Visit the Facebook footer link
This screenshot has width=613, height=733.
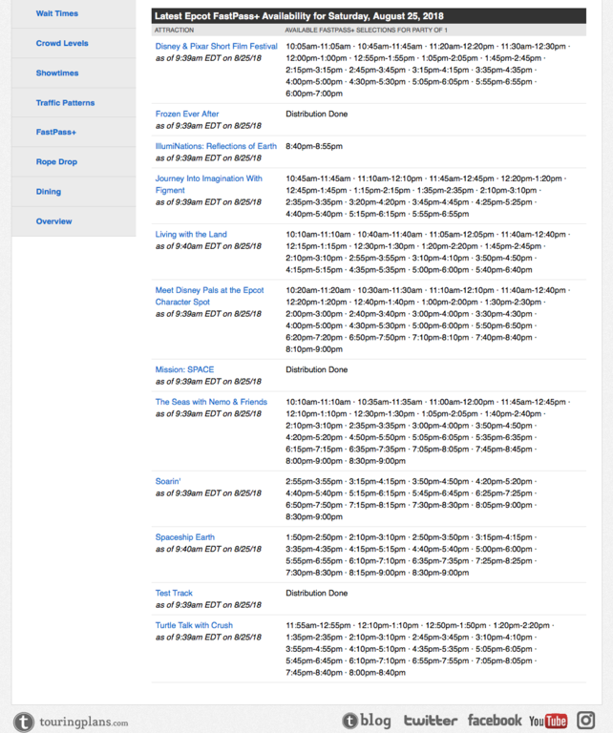pos(494,721)
